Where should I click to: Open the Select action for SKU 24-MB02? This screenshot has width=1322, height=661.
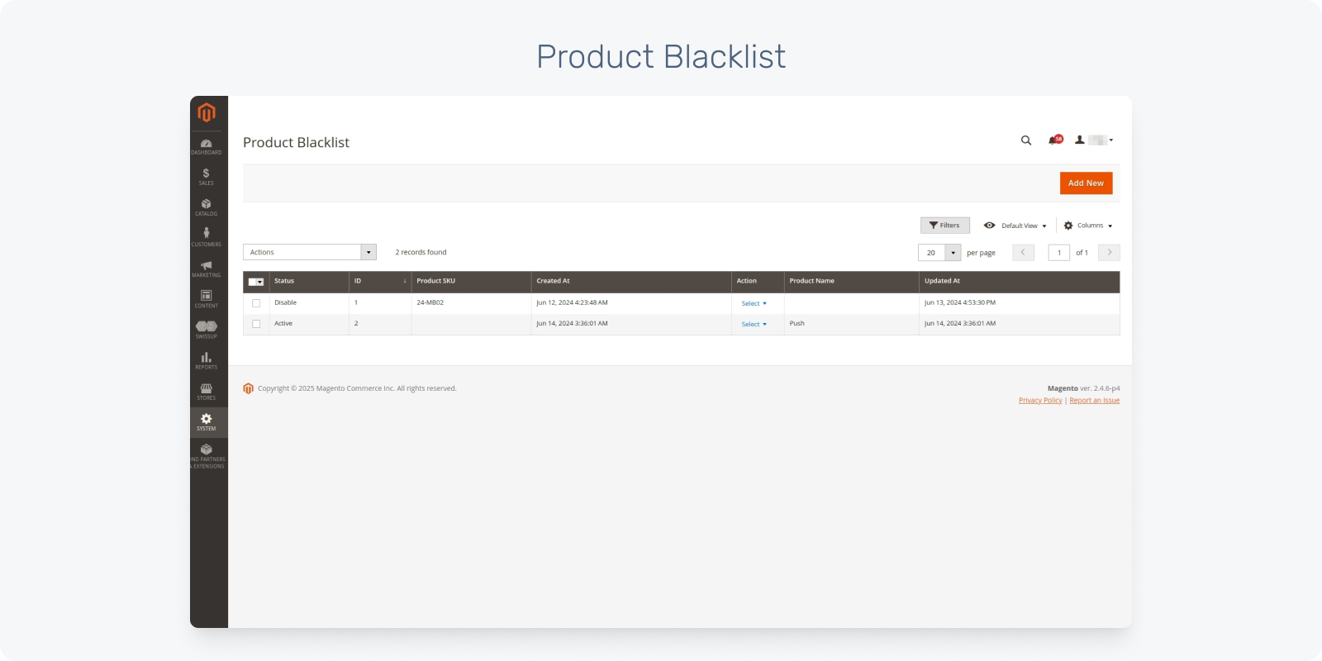tap(754, 303)
